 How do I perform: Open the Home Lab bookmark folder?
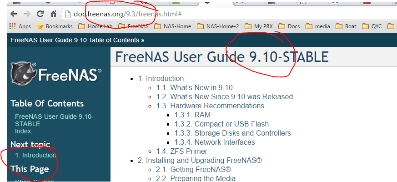tap(95, 26)
